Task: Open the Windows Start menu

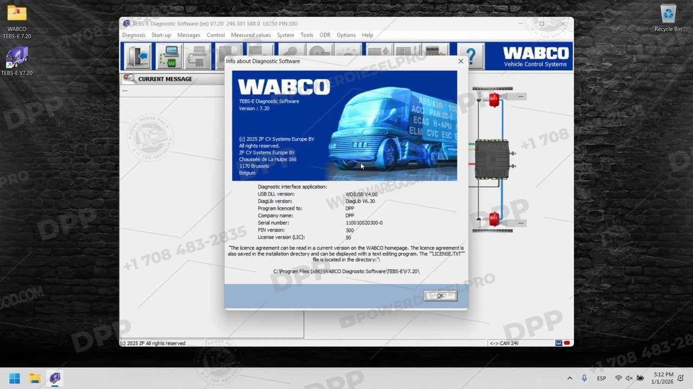Action: 15,378
